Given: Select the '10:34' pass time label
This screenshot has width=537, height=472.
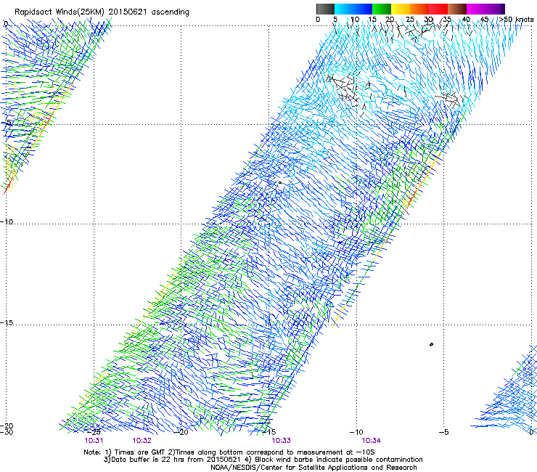Looking at the screenshot, I should (372, 441).
